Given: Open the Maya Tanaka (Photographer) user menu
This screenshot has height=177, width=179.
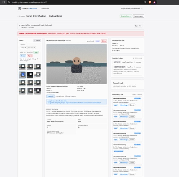Looking at the screenshot, I should (132, 8).
